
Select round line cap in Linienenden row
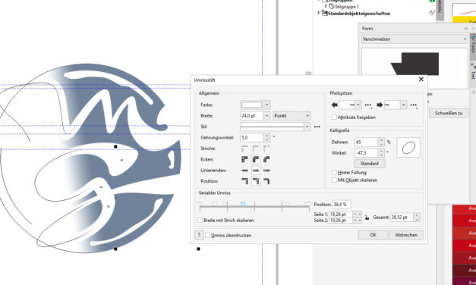pos(256,171)
